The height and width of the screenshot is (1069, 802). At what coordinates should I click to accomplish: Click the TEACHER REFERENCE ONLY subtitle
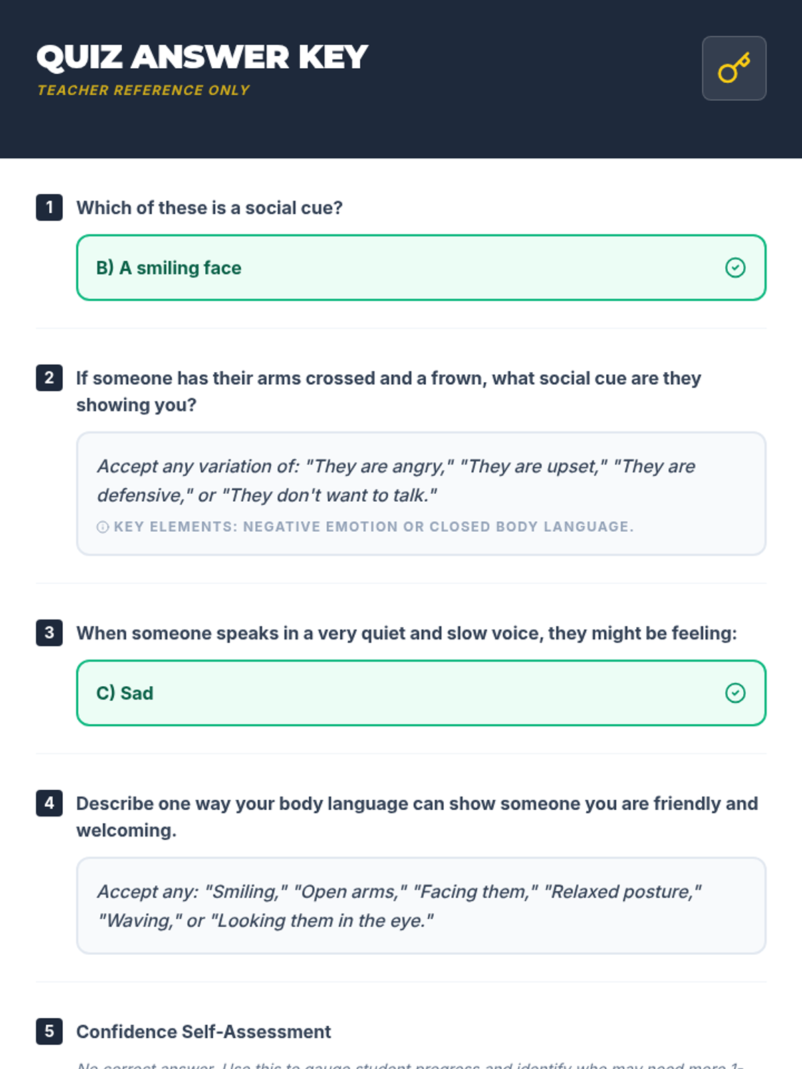(x=143, y=90)
